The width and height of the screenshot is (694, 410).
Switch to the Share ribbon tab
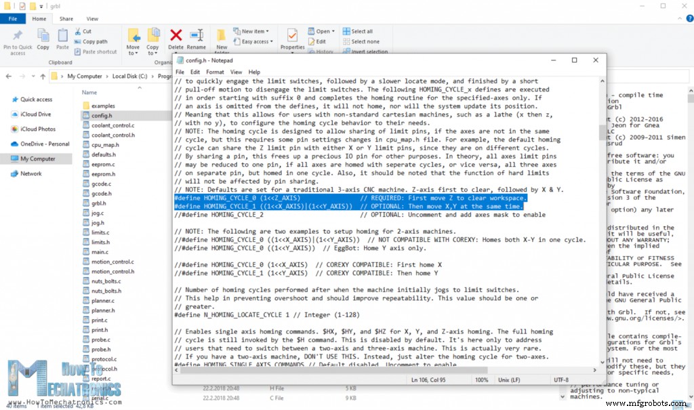point(66,19)
